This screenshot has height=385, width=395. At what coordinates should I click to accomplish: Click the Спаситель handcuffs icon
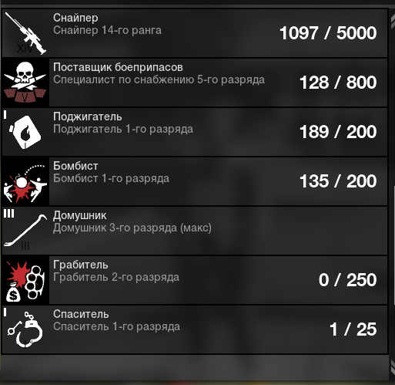pos(25,329)
